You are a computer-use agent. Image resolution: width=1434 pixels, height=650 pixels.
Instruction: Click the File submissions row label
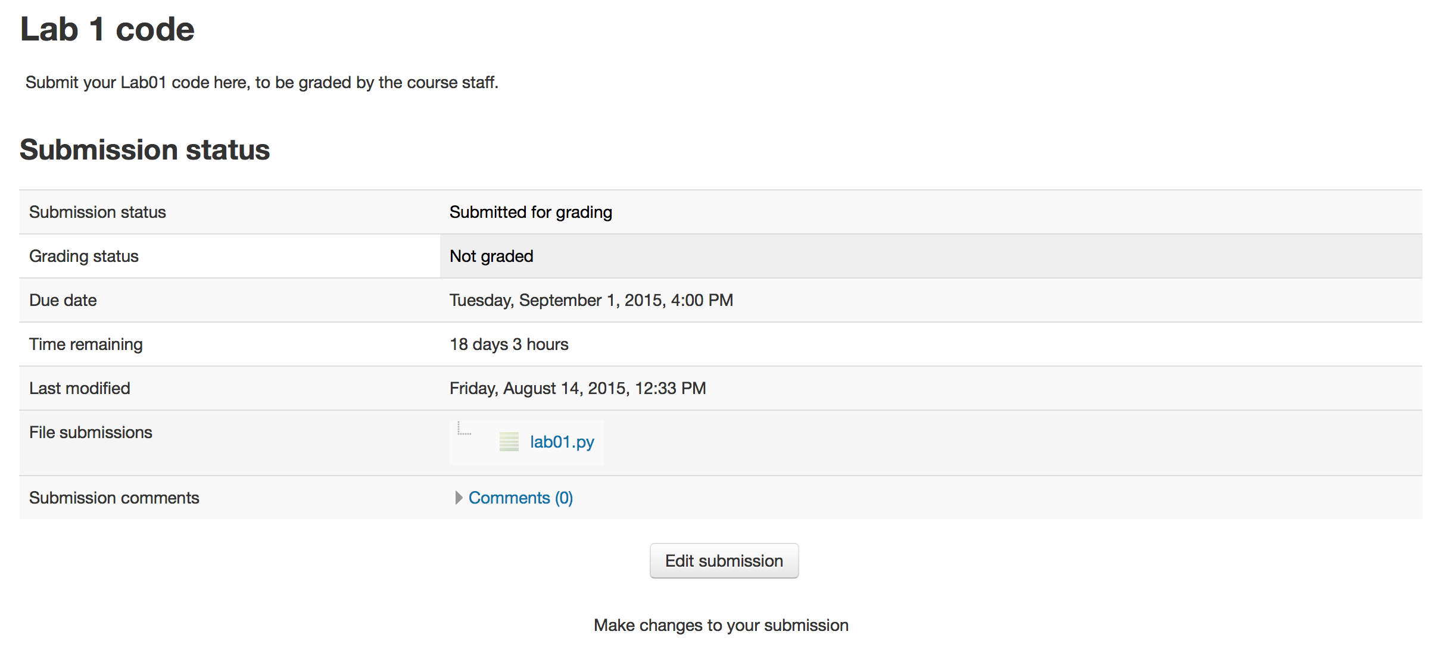point(91,432)
